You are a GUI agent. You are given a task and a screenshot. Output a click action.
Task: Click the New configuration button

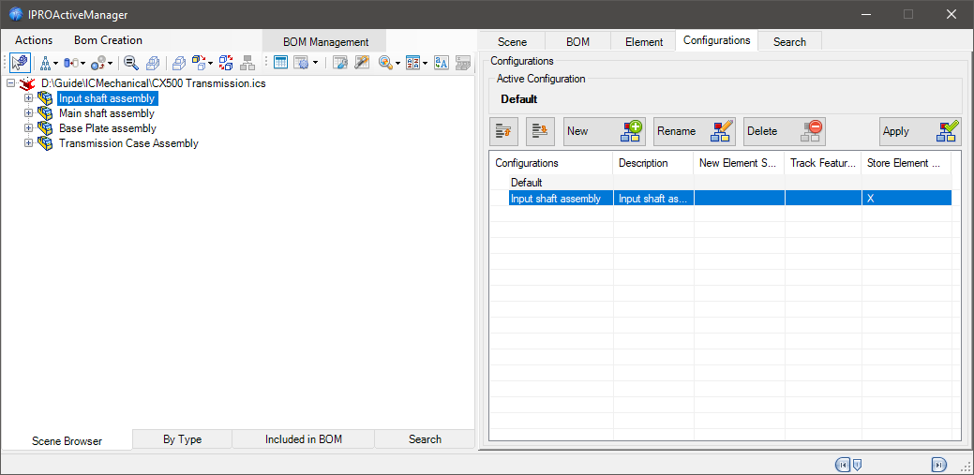pyautogui.click(x=604, y=132)
